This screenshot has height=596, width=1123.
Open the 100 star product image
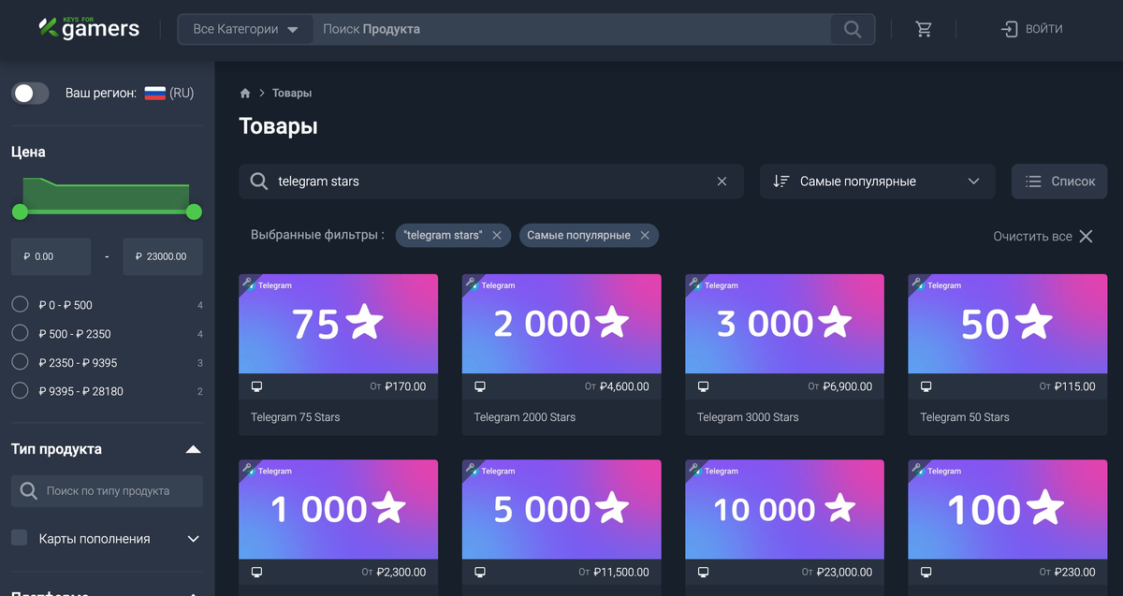[x=1007, y=509]
